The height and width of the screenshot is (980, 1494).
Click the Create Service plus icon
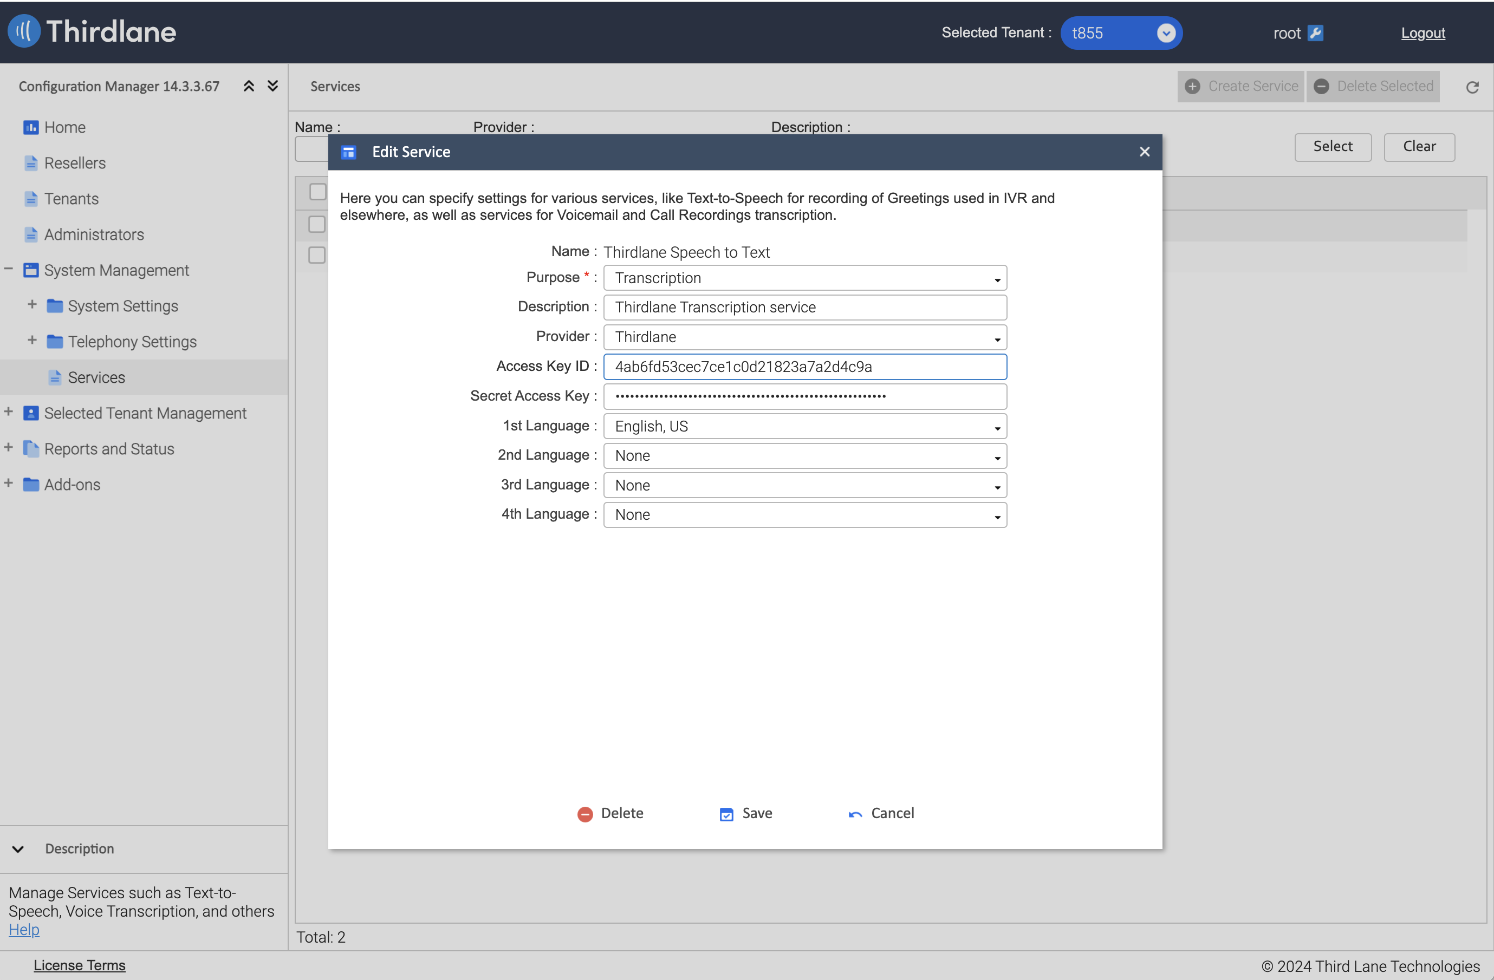coord(1193,87)
